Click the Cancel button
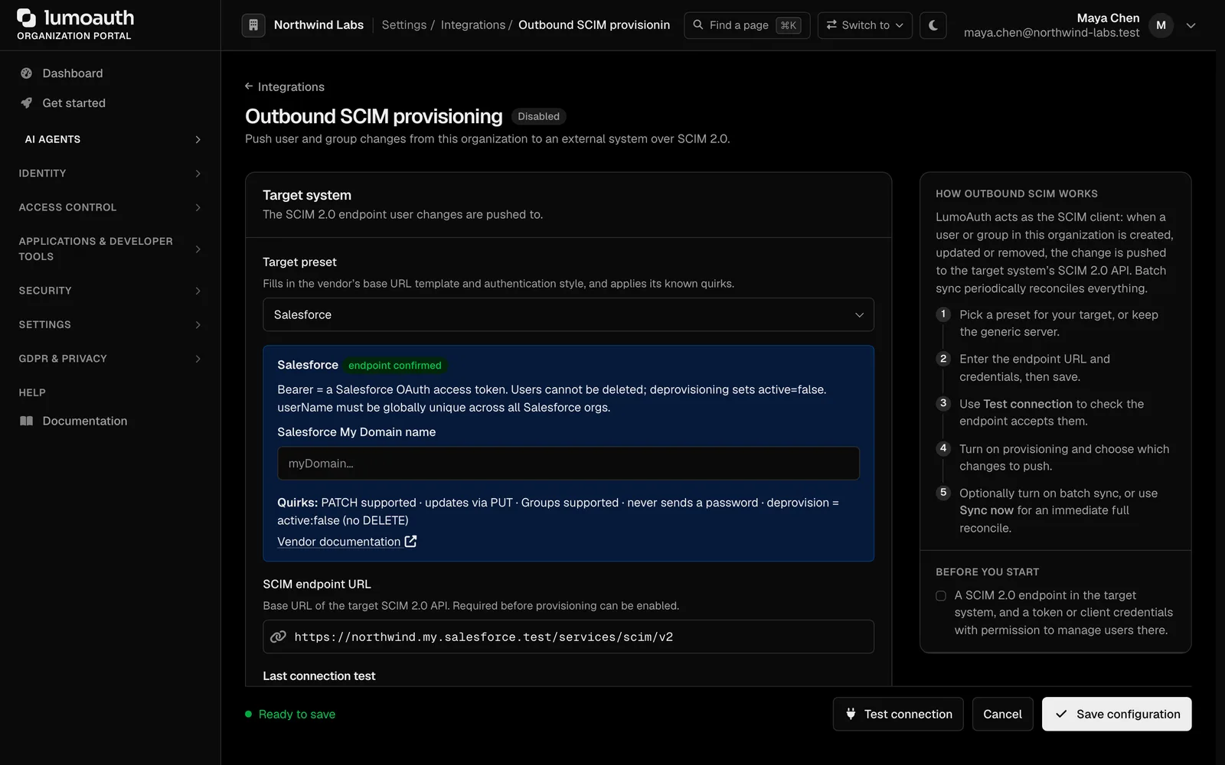The height and width of the screenshot is (765, 1225). tap(1002, 714)
